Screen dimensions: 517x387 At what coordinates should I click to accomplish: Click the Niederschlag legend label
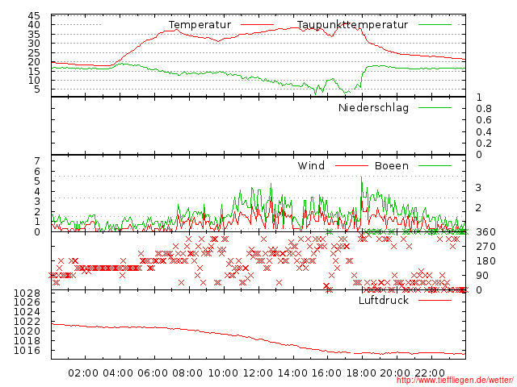pyautogui.click(x=373, y=107)
